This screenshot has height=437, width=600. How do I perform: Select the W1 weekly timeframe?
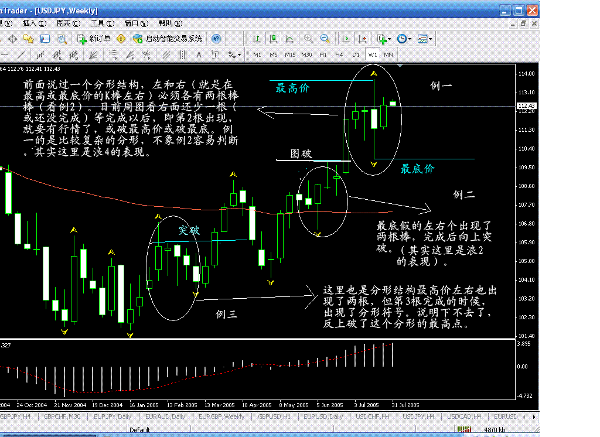click(373, 54)
